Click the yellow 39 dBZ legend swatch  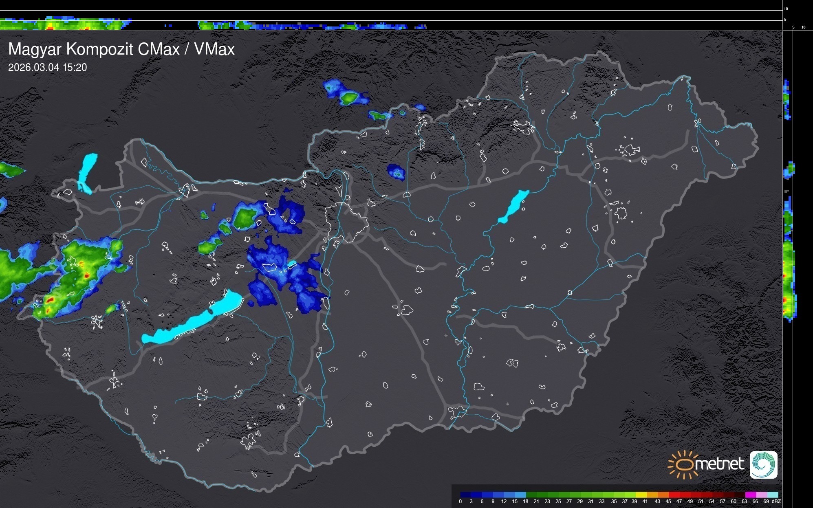pos(641,495)
